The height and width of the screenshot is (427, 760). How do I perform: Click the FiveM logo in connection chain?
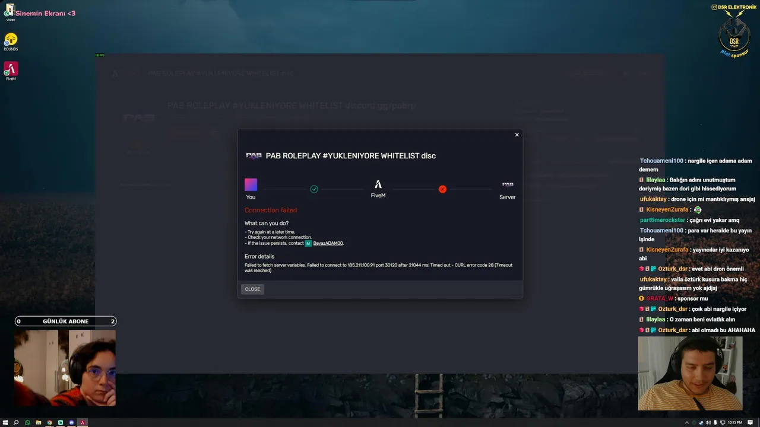(378, 184)
